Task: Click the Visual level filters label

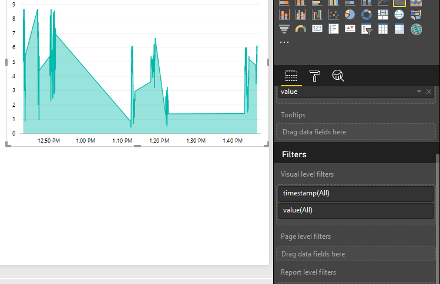Action: (x=307, y=174)
